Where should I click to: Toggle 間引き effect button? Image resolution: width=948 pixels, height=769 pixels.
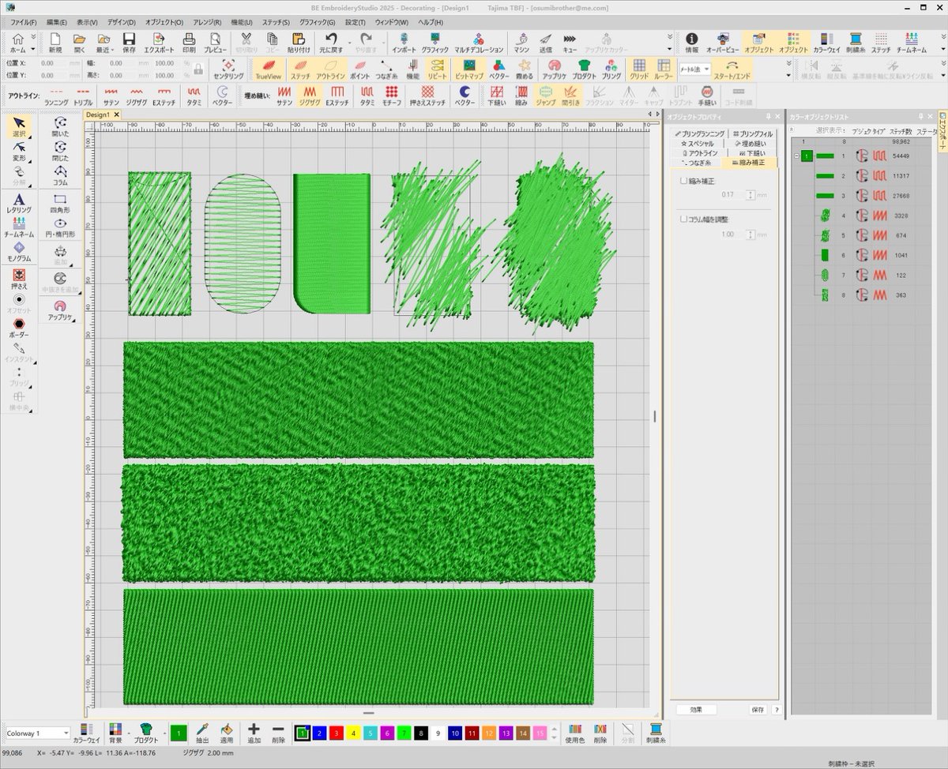(570, 96)
